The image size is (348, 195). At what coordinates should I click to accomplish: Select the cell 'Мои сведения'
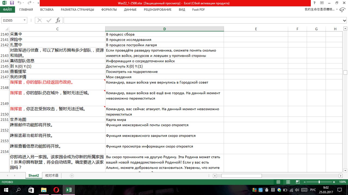(x=164, y=77)
